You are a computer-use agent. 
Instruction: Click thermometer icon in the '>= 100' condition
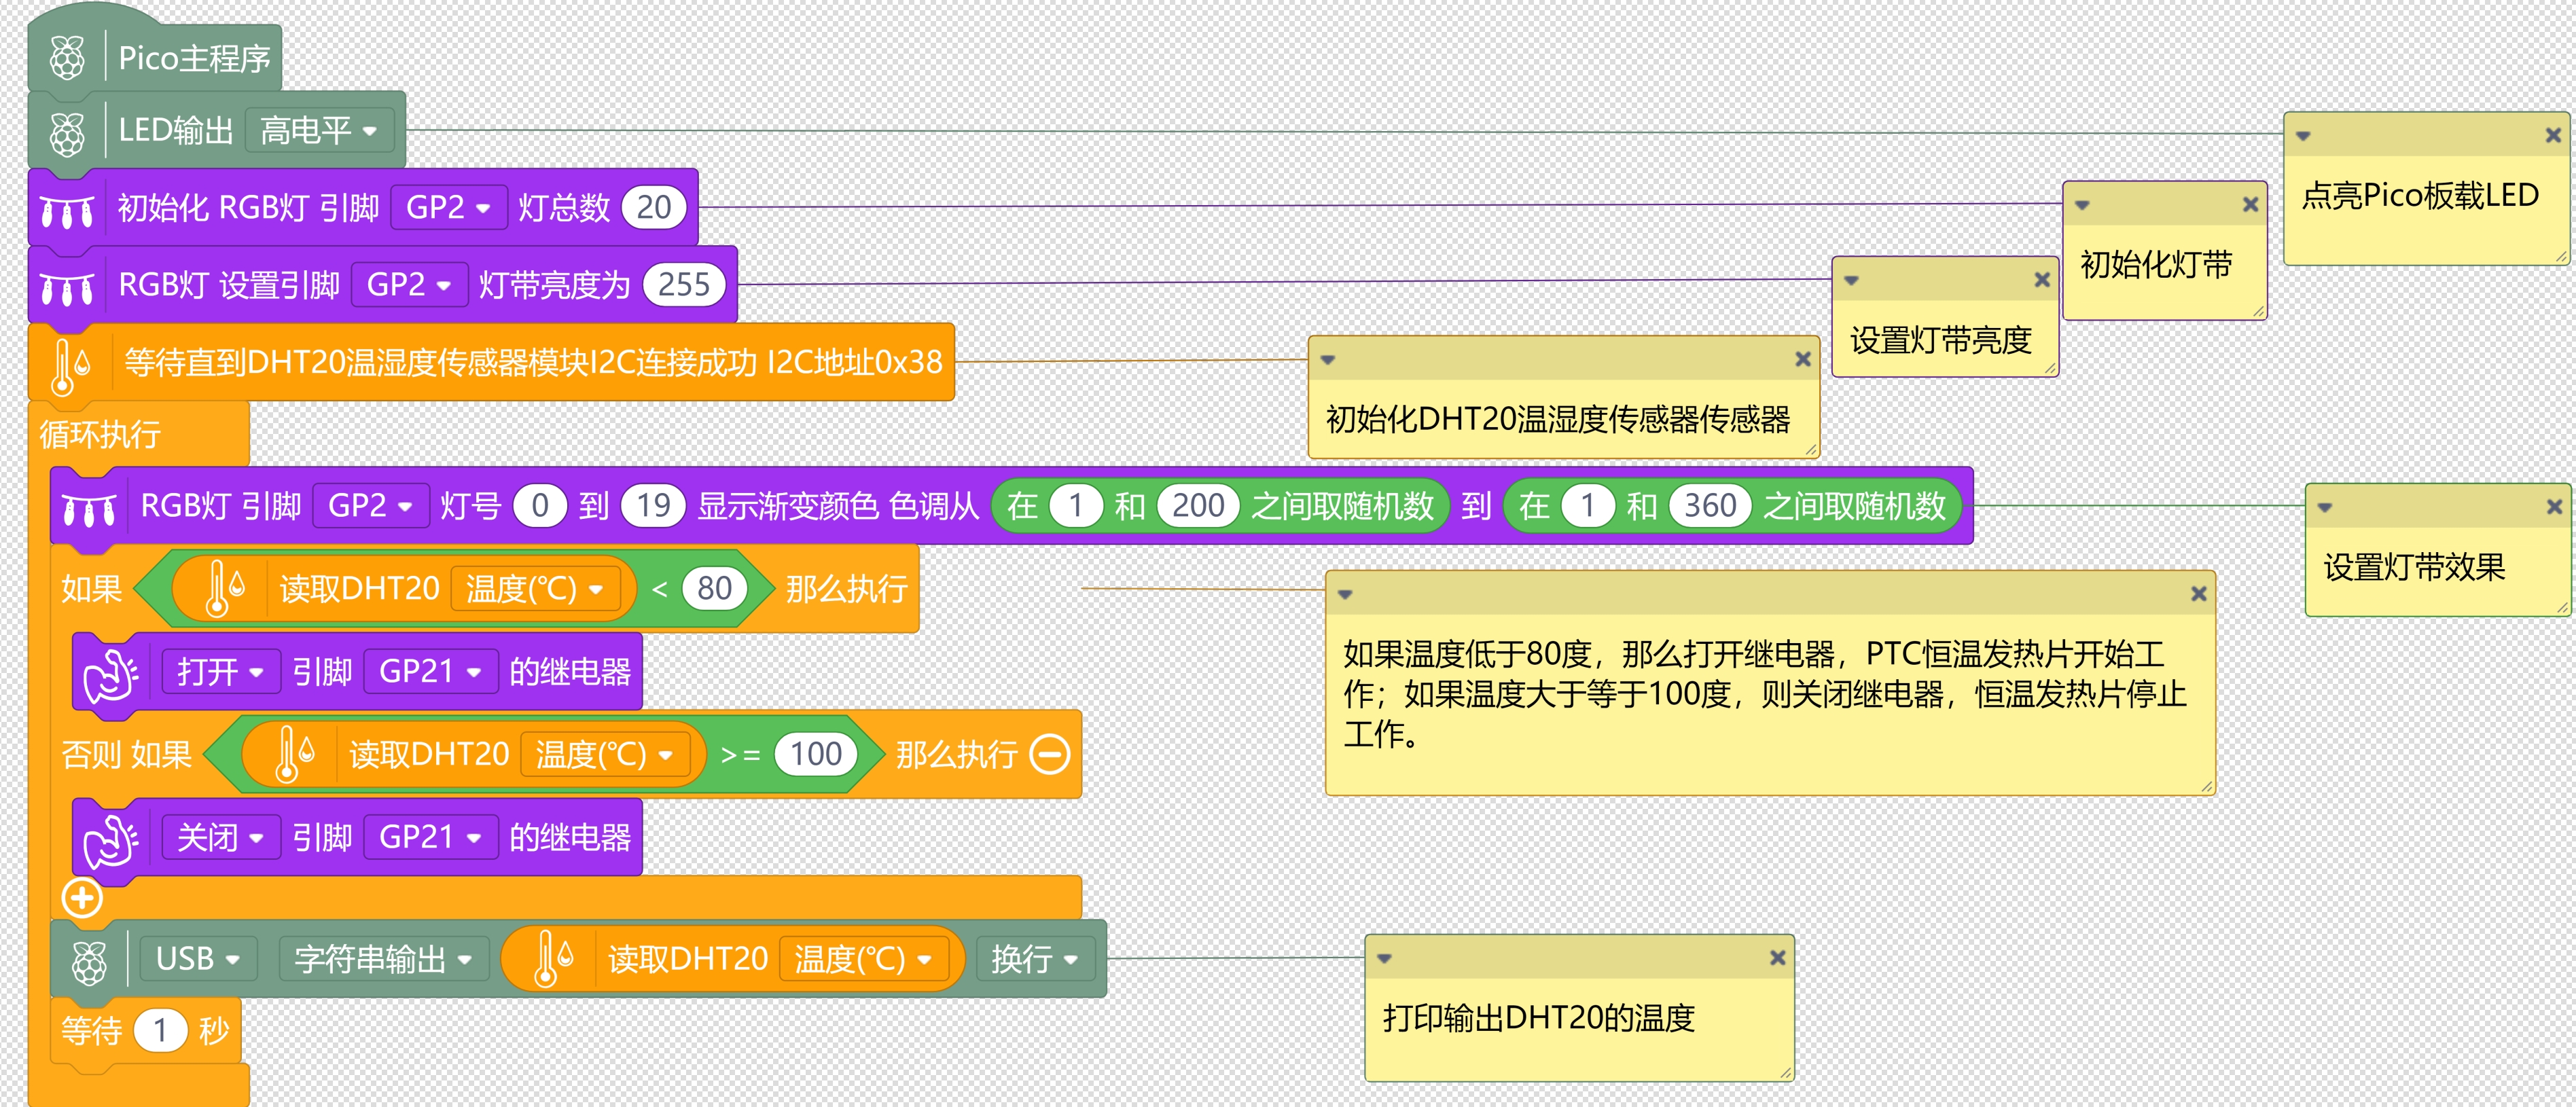tap(294, 754)
